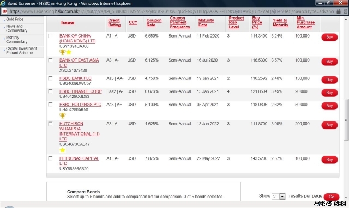Image resolution: width=349 pixels, height=208 pixels.
Task: Click the Go button for results per page
Action: coord(332,197)
